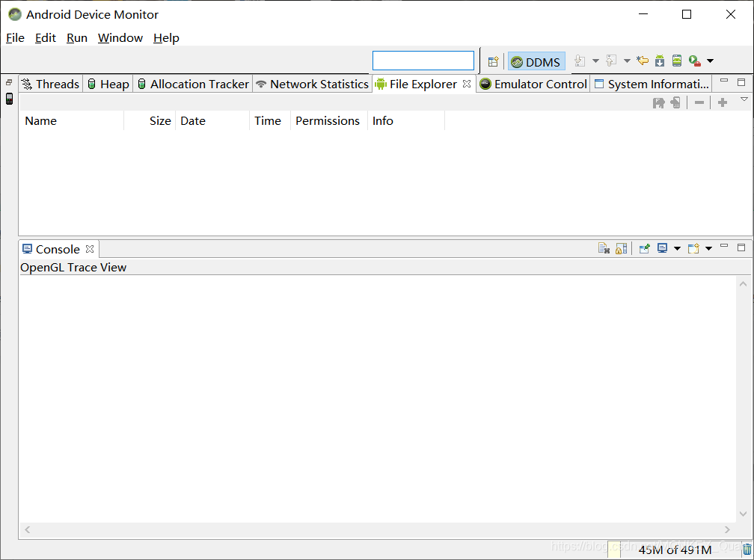Click the Open Perspective icon

click(x=493, y=61)
